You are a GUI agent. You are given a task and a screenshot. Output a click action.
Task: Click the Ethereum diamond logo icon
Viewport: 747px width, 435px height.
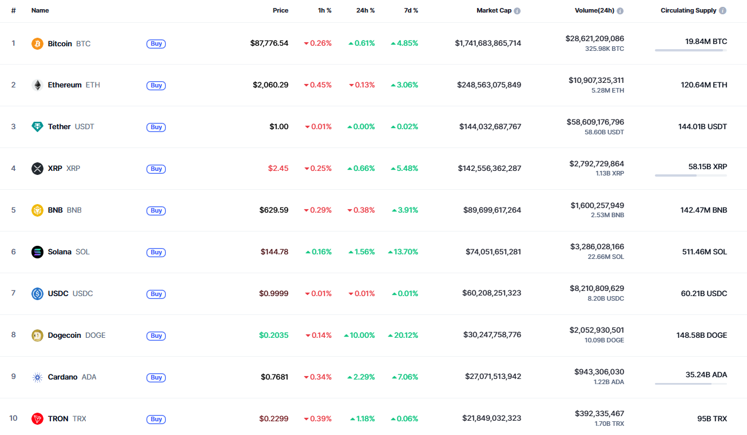pyautogui.click(x=37, y=85)
